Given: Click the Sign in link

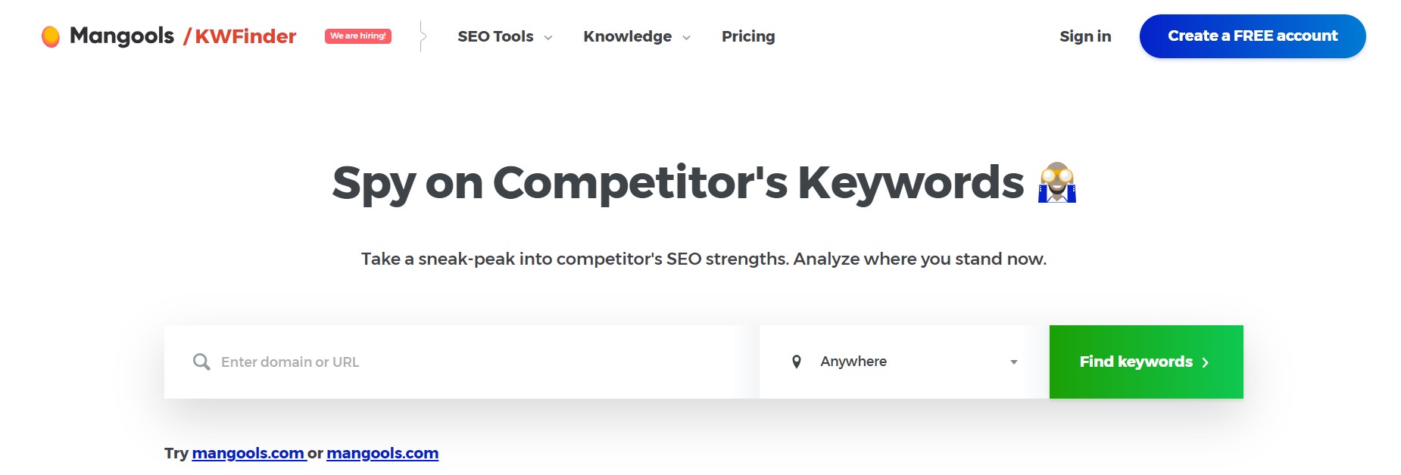Looking at the screenshot, I should coord(1085,36).
